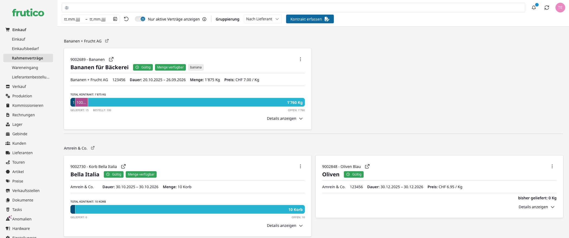Open the Einkauf submenu item

point(18,39)
